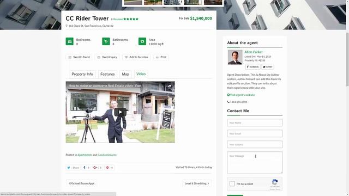Click the reCAPTCHA logo
349x196 pixels.
point(275,182)
